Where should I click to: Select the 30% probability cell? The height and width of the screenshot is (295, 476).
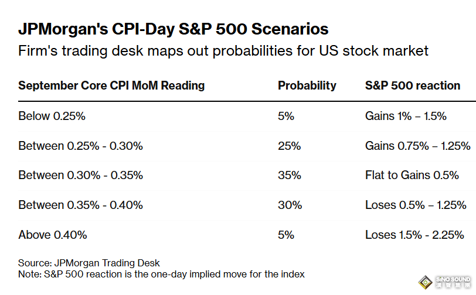click(290, 205)
